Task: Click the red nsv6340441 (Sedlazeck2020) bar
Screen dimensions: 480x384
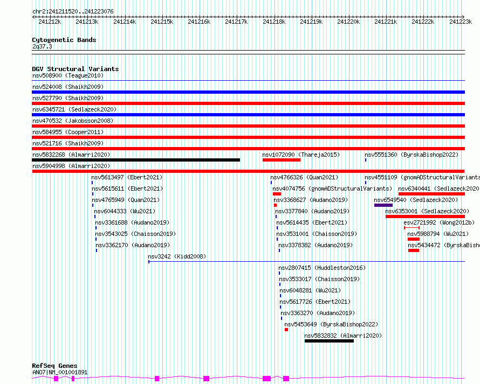Action: (x=431, y=194)
